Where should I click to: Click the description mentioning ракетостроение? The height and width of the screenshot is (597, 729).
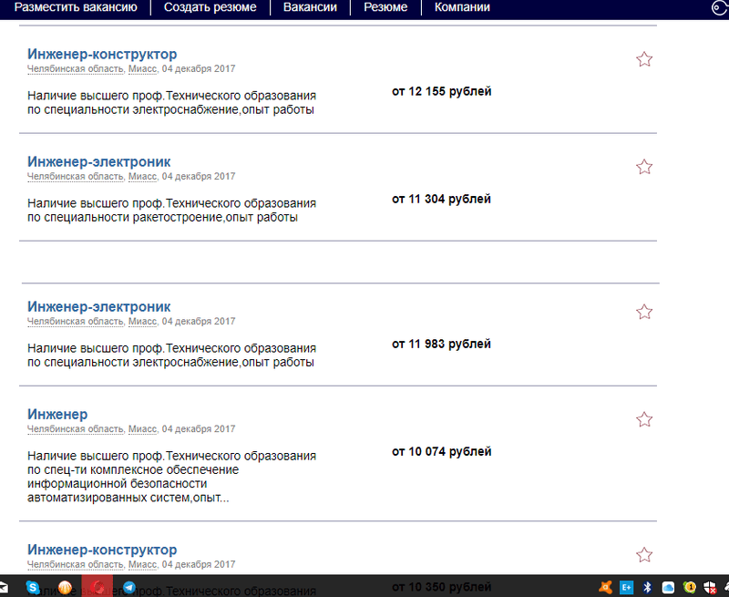pyautogui.click(x=171, y=211)
